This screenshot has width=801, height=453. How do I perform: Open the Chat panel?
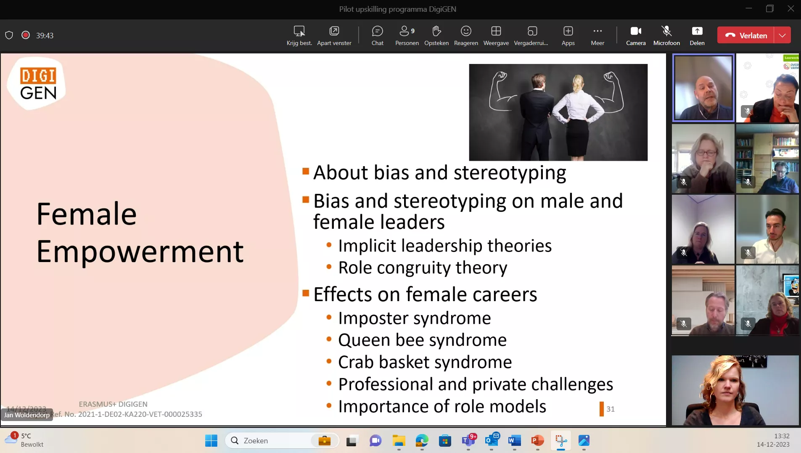(377, 35)
